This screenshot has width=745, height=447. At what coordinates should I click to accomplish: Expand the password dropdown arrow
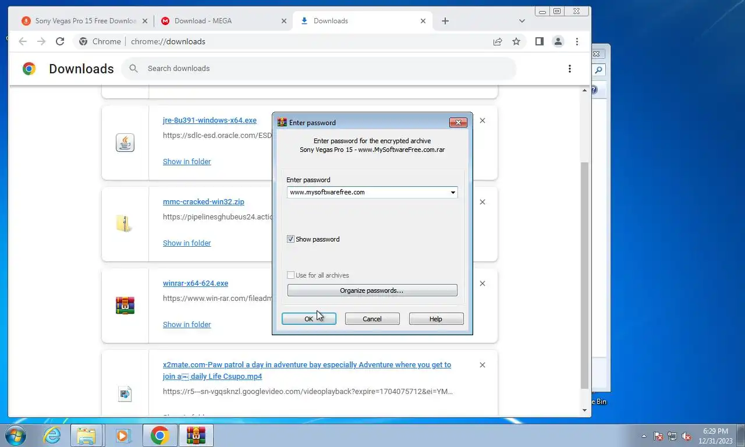(x=452, y=192)
